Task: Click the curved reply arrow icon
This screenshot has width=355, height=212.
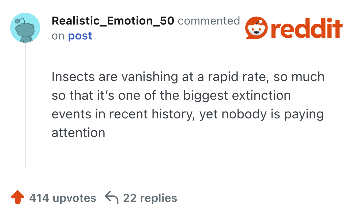Action: click(x=111, y=198)
